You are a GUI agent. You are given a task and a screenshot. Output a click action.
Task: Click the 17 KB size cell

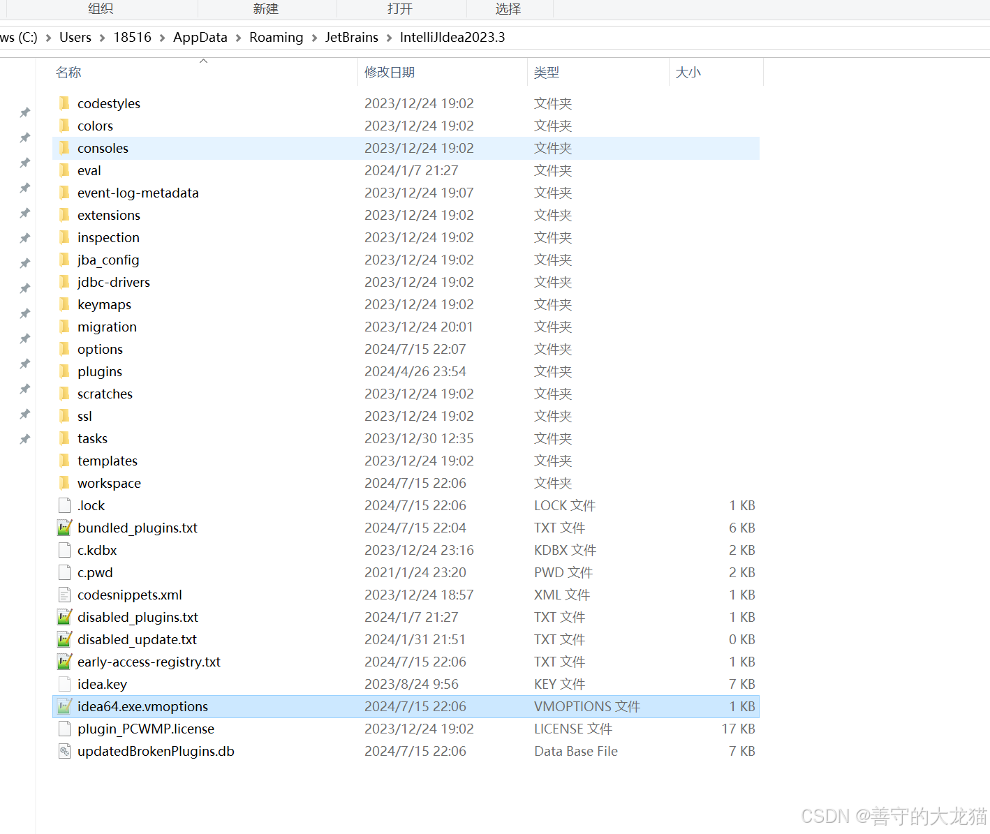coord(739,729)
